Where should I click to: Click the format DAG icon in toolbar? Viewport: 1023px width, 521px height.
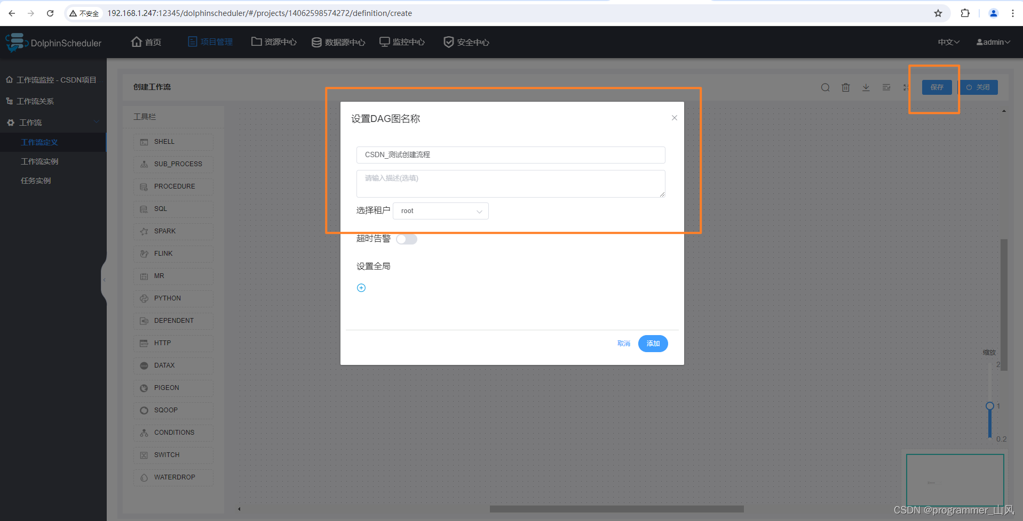coord(886,87)
